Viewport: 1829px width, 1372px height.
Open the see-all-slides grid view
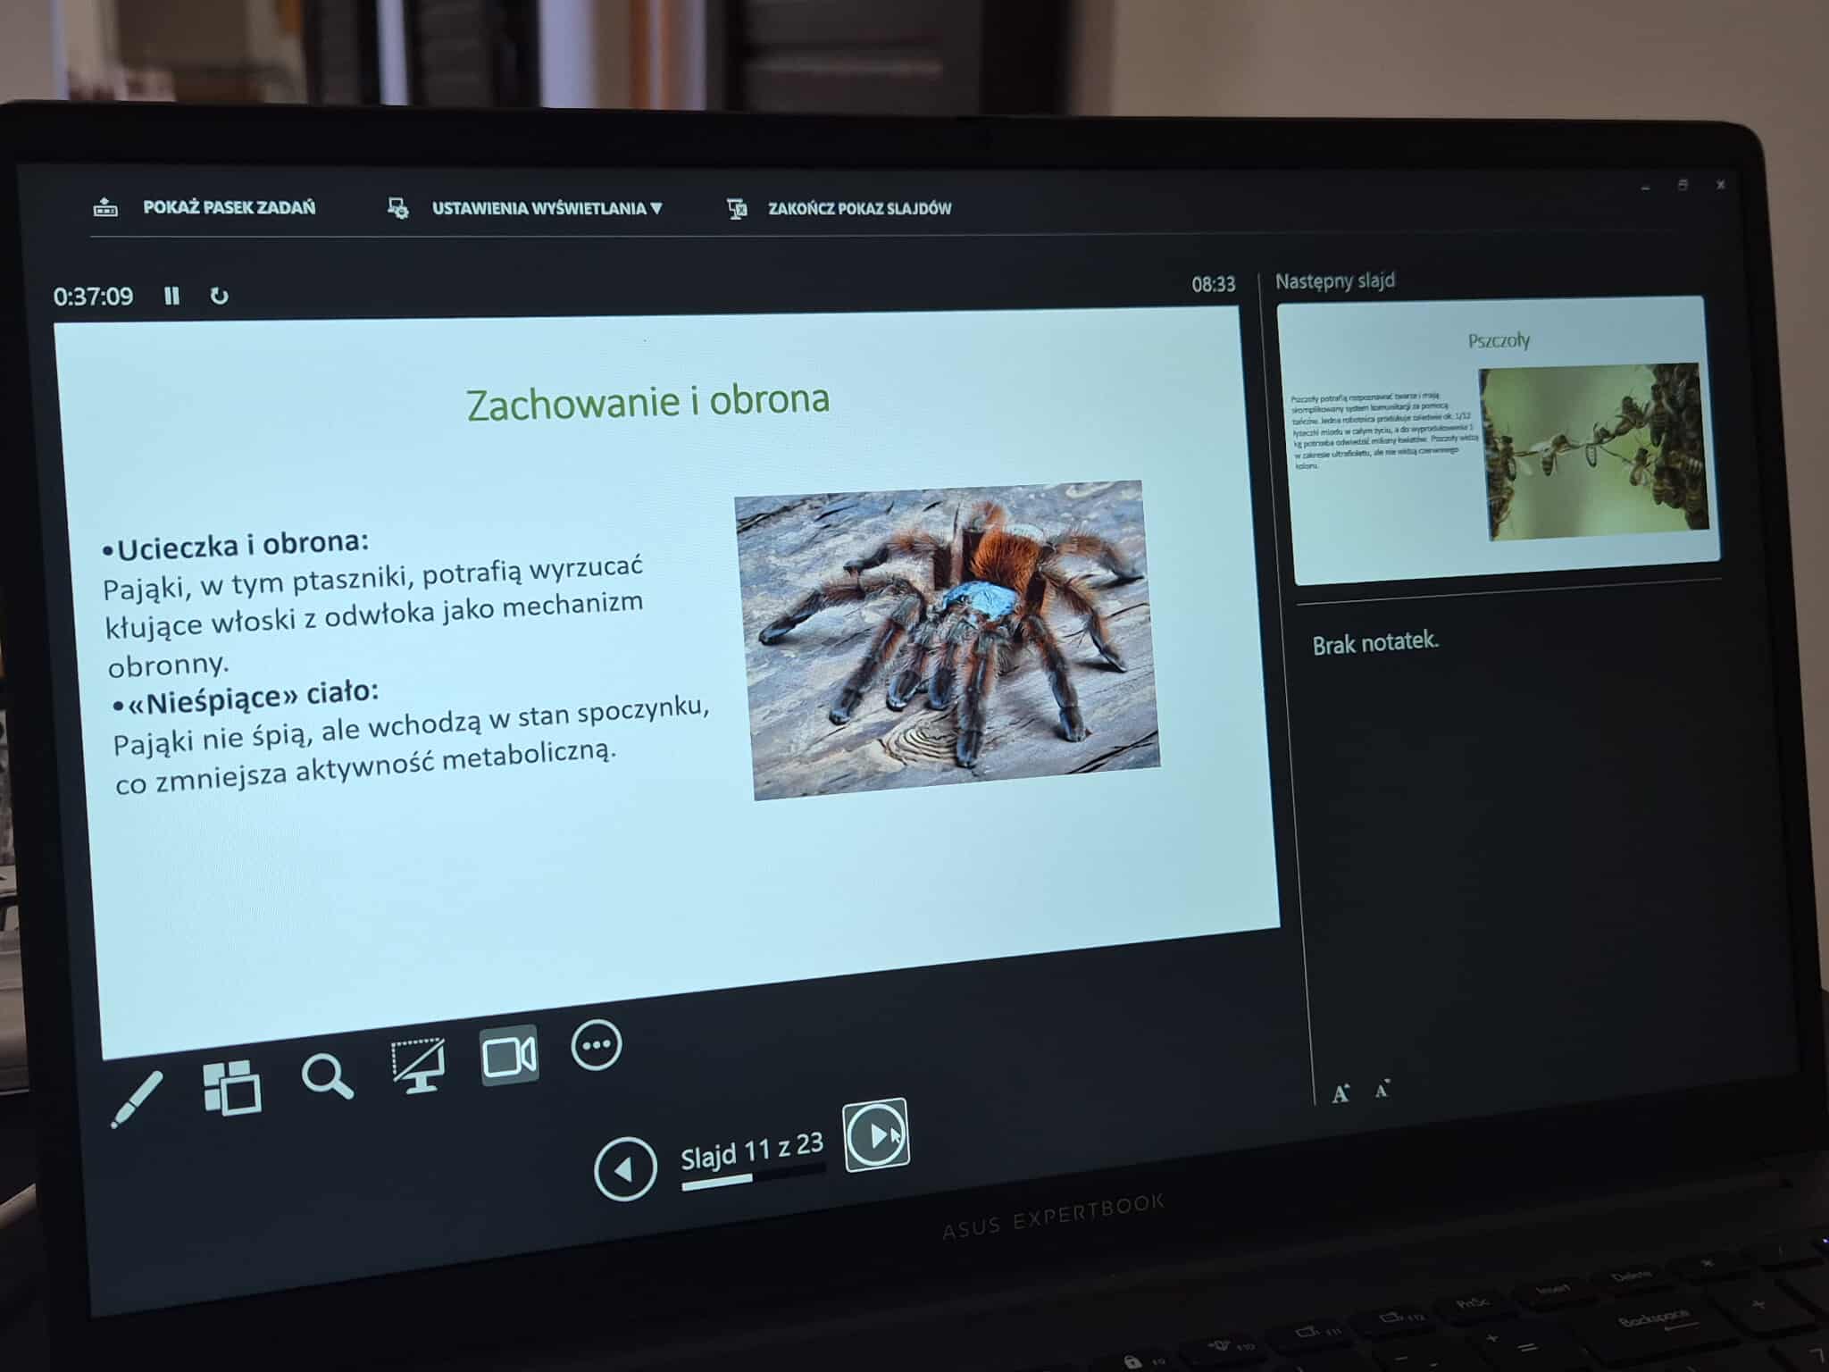coord(232,1088)
